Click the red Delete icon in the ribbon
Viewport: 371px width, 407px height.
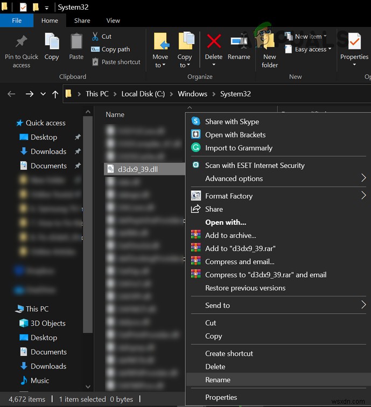214,42
